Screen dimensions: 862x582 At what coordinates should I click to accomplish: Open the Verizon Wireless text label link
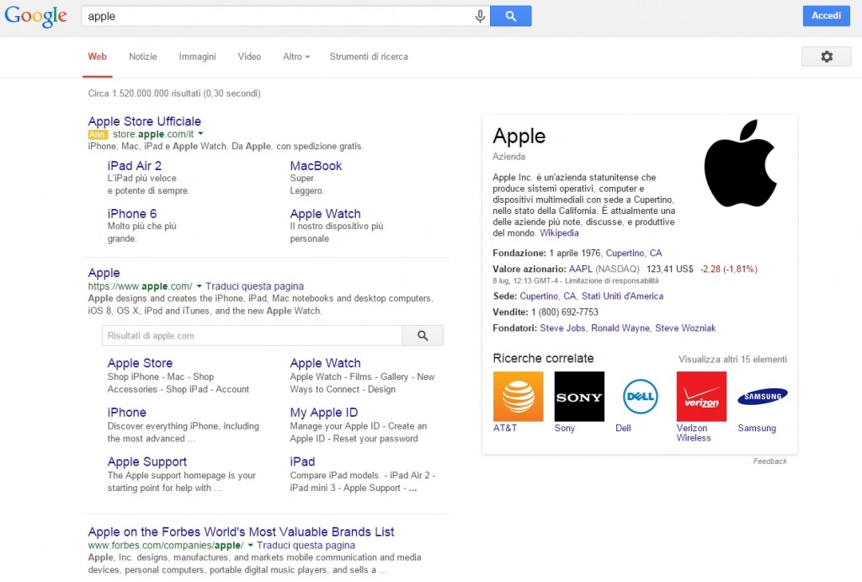(694, 433)
